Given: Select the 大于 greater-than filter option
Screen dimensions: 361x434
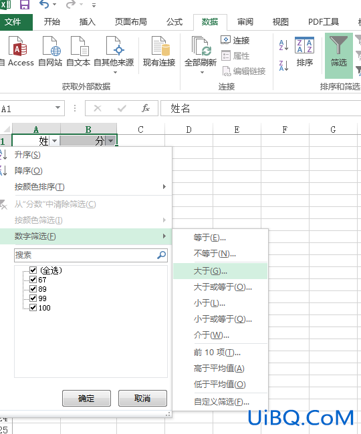Looking at the screenshot, I should [220, 271].
